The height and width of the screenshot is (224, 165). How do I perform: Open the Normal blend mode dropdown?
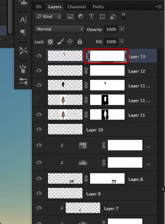59,29
